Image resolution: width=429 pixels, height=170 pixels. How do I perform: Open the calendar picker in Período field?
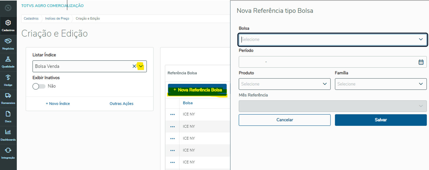point(421,62)
